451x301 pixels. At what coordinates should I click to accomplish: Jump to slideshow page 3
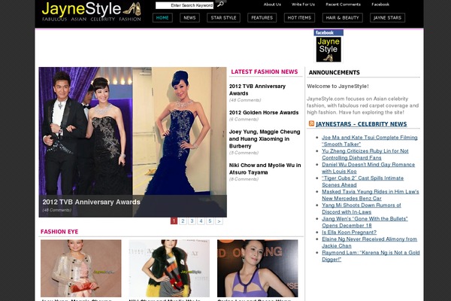pos(192,221)
